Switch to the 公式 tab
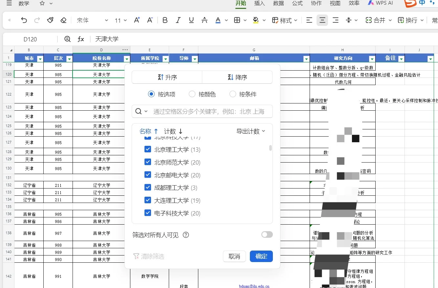The width and height of the screenshot is (438, 288). [x=297, y=3]
